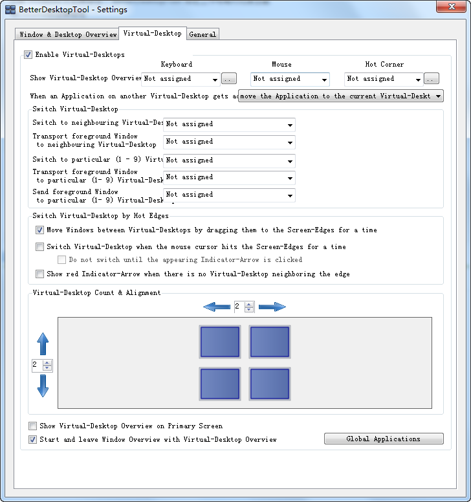Enable Show red Indicator-Arrow checkbox
This screenshot has width=471, height=502.
click(x=39, y=274)
